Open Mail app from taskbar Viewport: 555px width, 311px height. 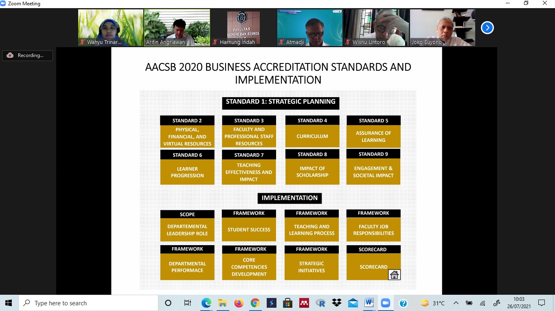(x=353, y=303)
